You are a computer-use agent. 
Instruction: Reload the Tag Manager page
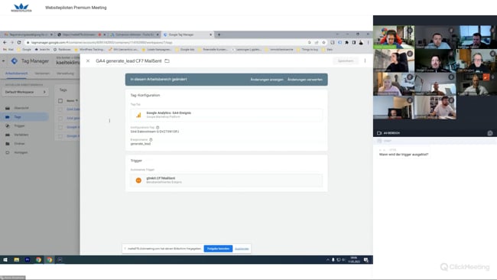pos(19,42)
